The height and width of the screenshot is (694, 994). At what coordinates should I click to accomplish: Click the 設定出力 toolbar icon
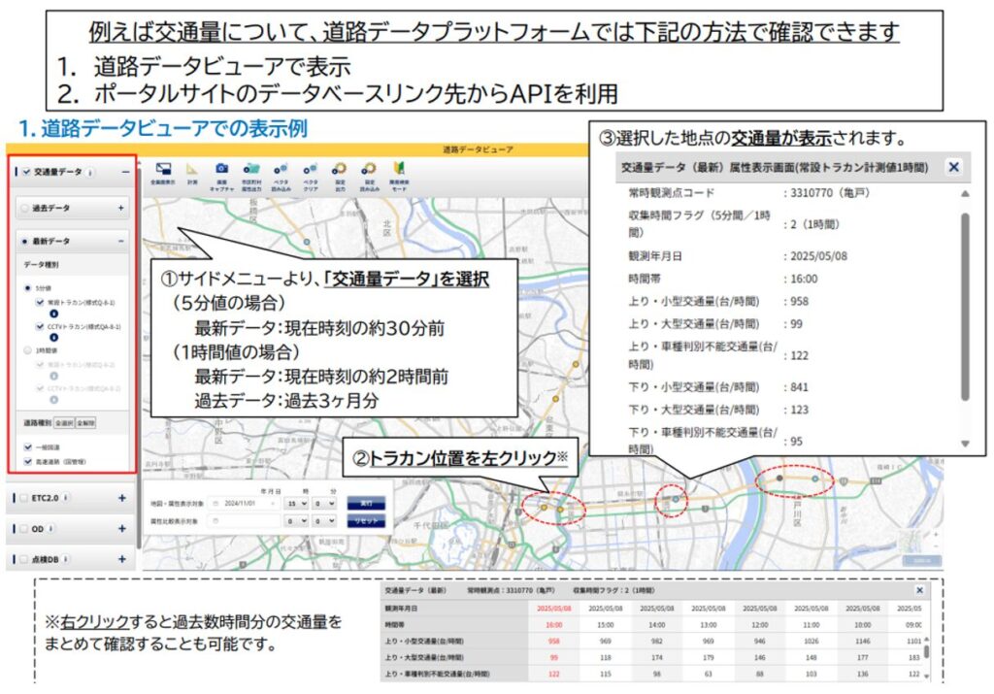click(x=340, y=169)
